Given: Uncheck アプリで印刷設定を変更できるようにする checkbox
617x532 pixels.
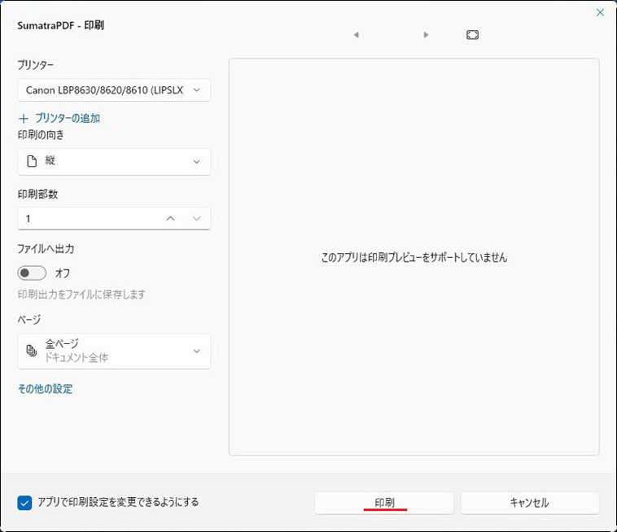Looking at the screenshot, I should [24, 503].
